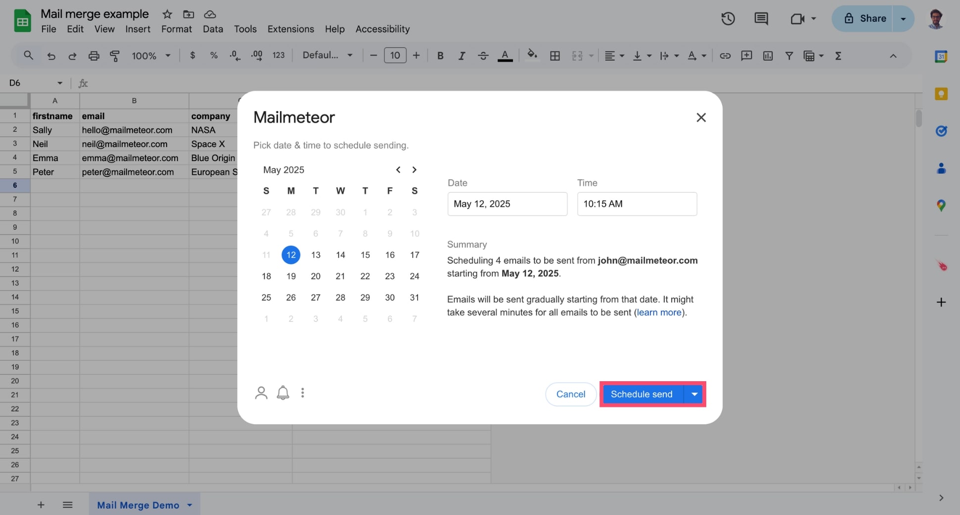The width and height of the screenshot is (960, 515).
Task: Open Google Maps in side panel
Action: (x=941, y=205)
